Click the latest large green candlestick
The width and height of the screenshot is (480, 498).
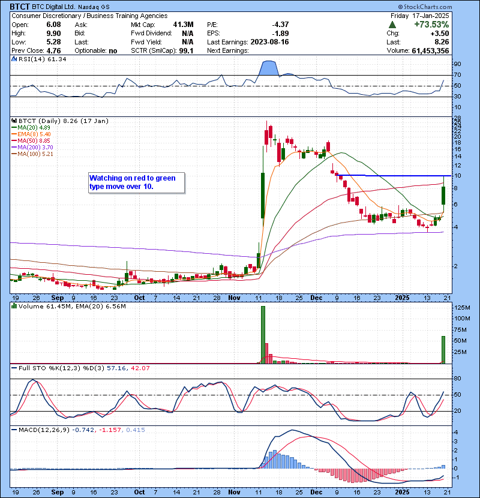(443, 196)
